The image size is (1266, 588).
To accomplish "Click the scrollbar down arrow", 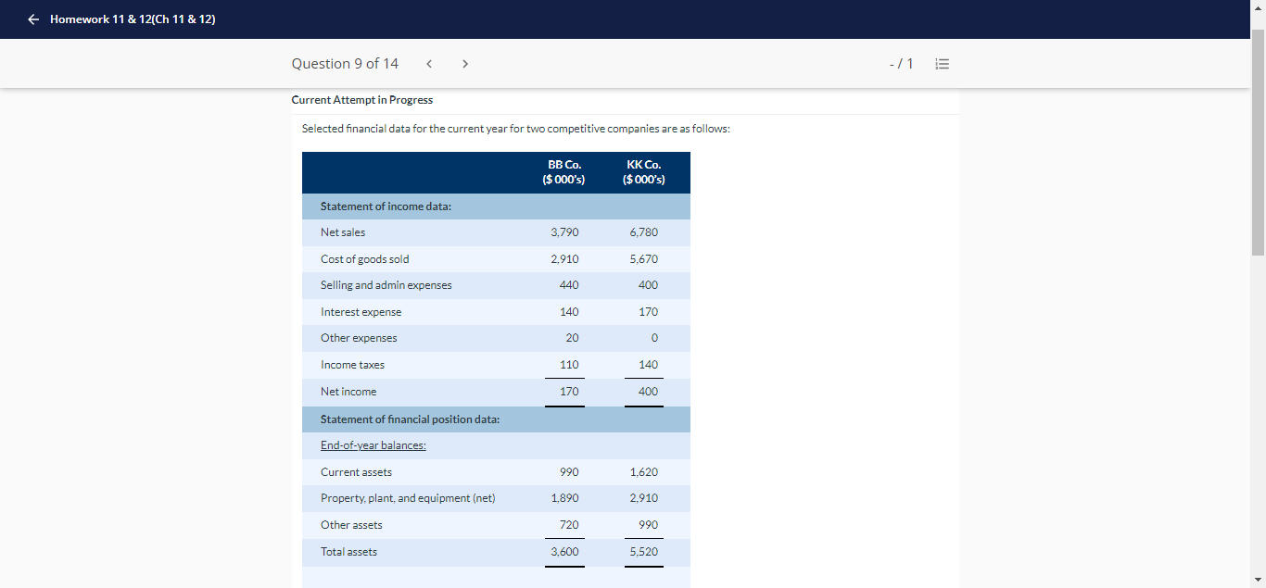I will click(1258, 581).
